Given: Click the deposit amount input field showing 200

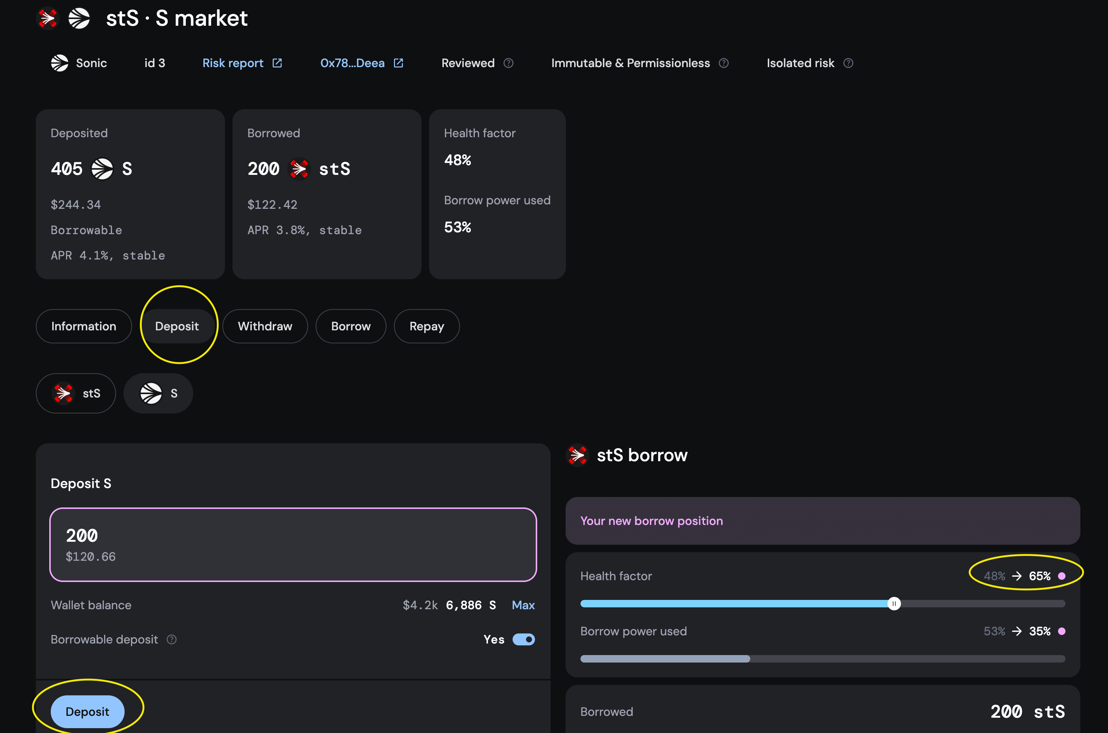Looking at the screenshot, I should 293,545.
